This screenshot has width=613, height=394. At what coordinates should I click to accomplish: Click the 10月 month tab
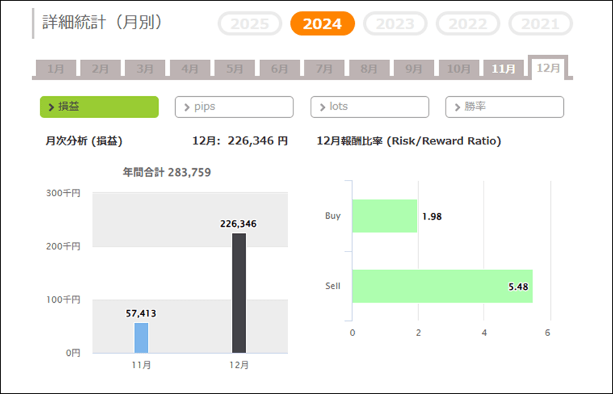pyautogui.click(x=458, y=69)
